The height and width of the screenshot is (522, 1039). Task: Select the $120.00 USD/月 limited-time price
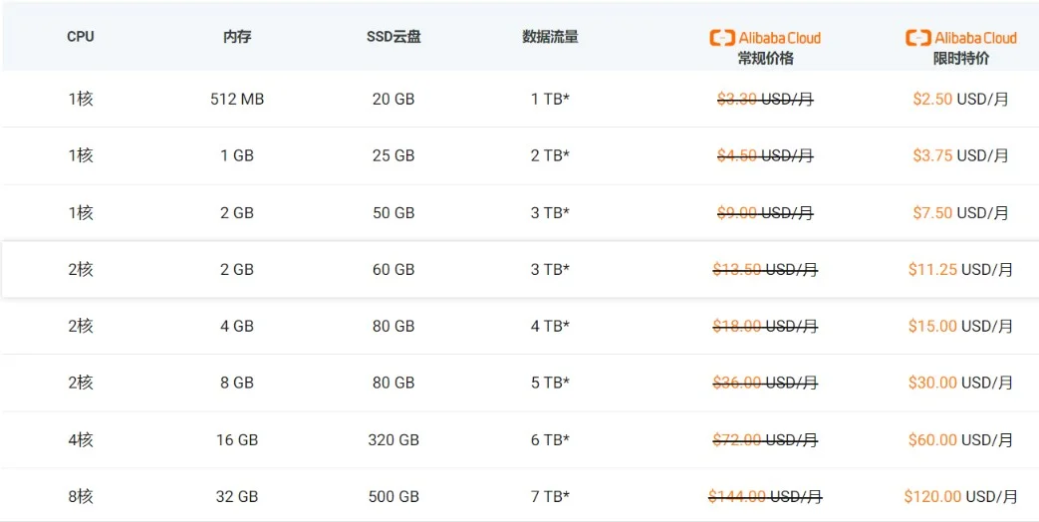pyautogui.click(x=960, y=497)
